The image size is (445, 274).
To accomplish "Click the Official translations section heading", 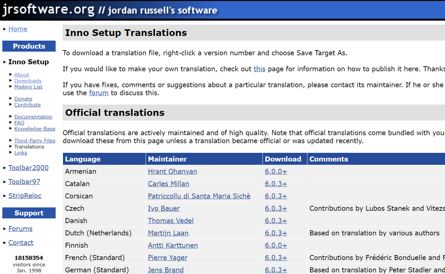I will (x=115, y=113).
